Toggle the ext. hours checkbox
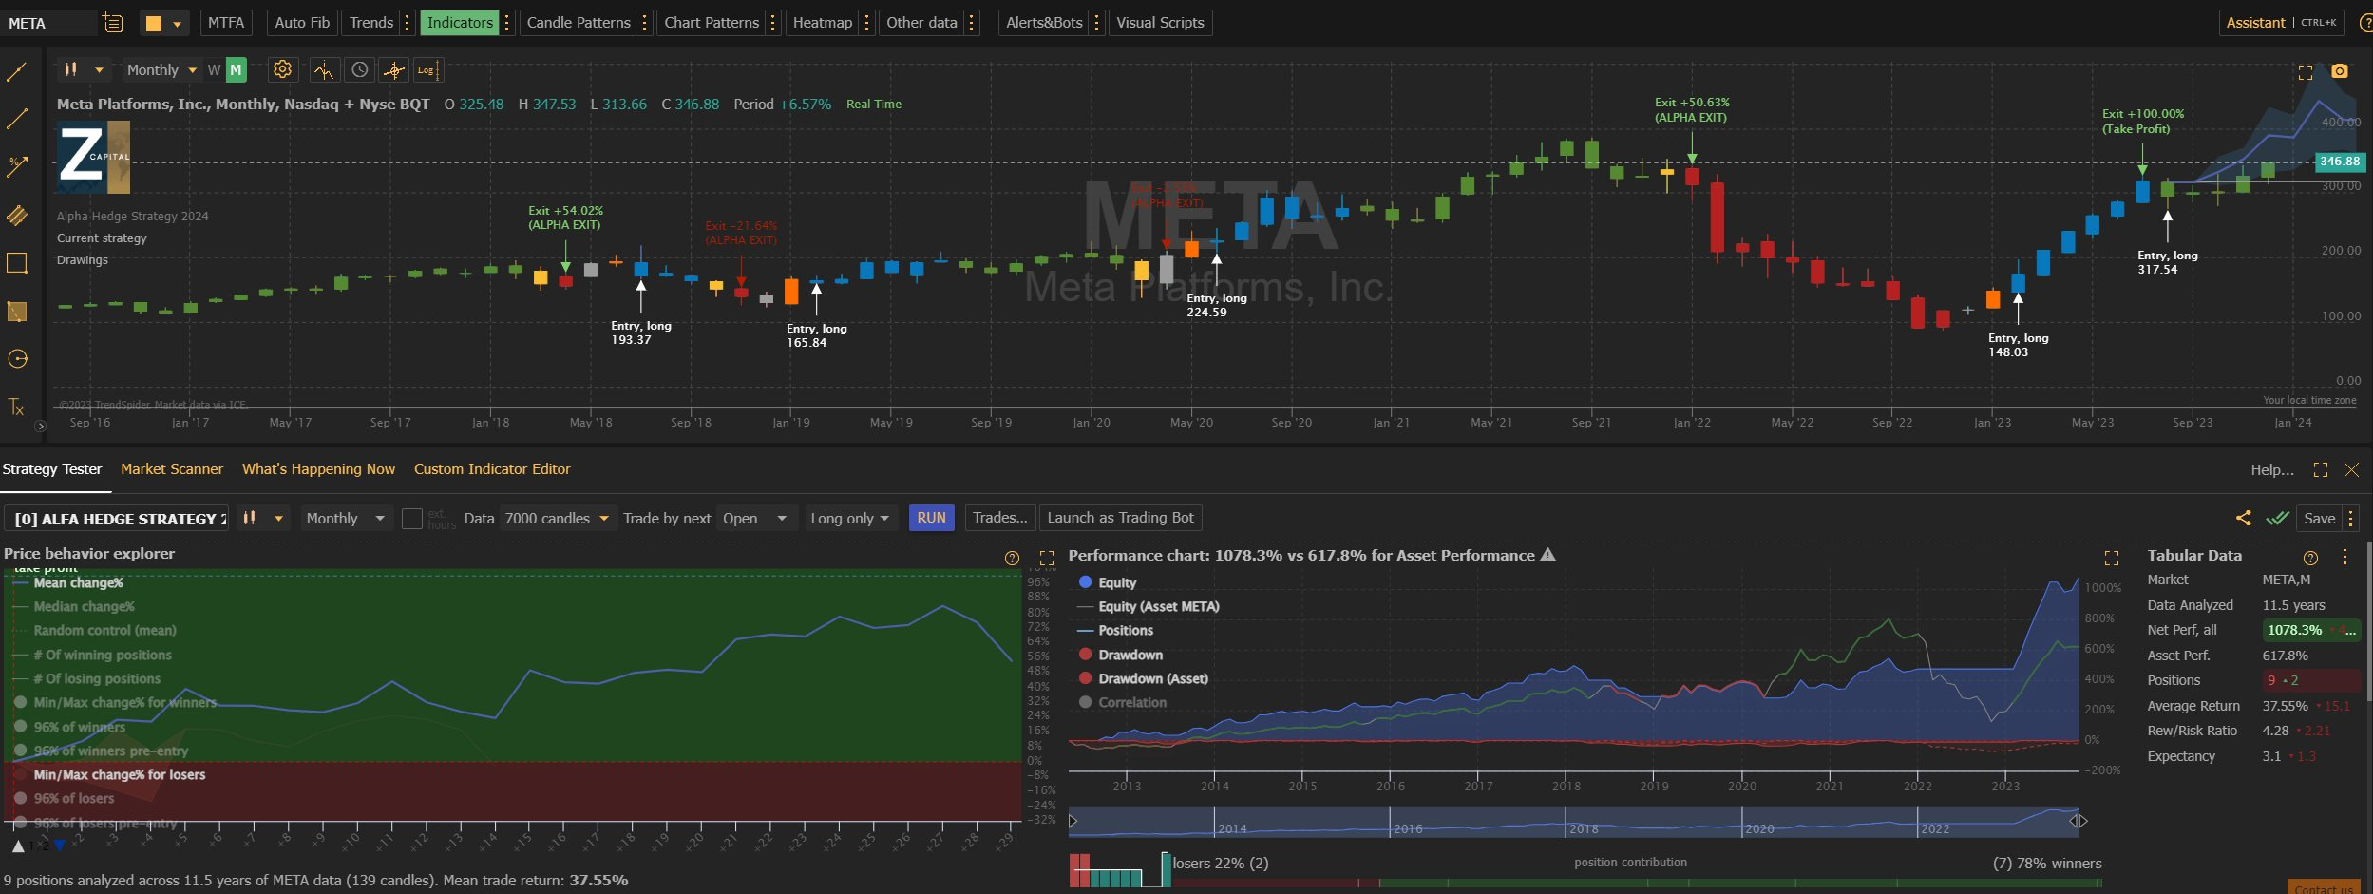2373x894 pixels. point(412,519)
